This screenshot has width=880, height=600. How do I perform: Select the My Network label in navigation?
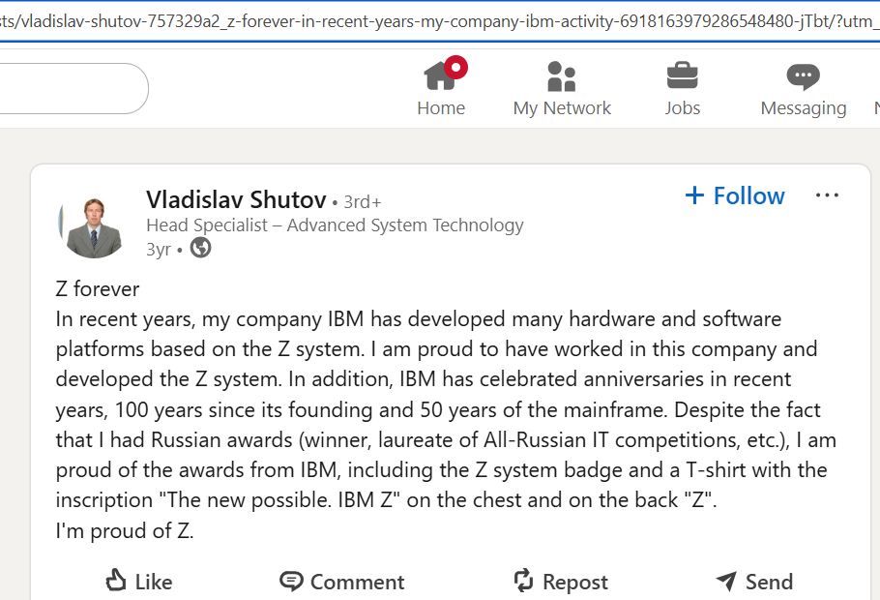click(562, 108)
